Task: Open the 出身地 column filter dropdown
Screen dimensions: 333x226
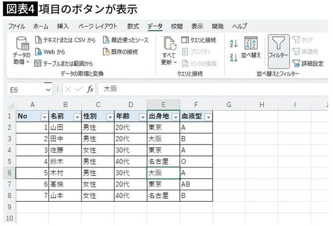Action: point(175,117)
